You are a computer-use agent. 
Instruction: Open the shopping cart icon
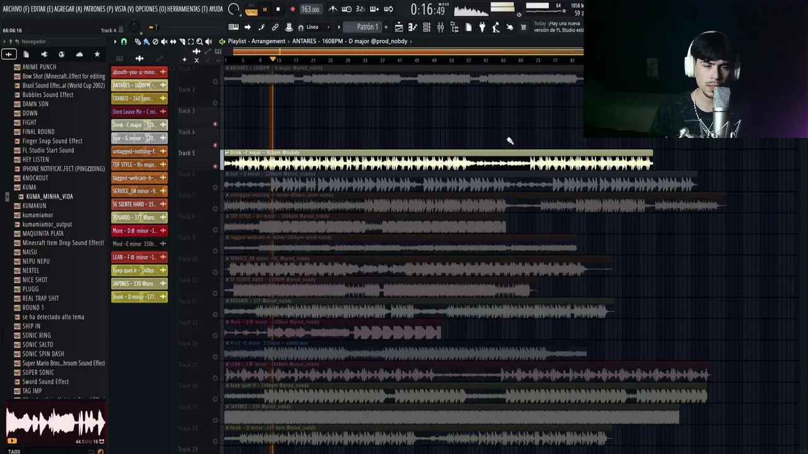point(523,27)
